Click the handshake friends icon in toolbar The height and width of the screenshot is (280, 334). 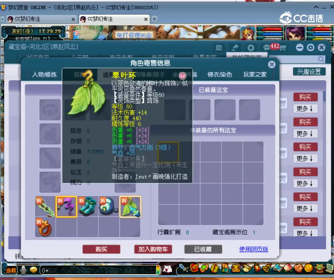298,268
